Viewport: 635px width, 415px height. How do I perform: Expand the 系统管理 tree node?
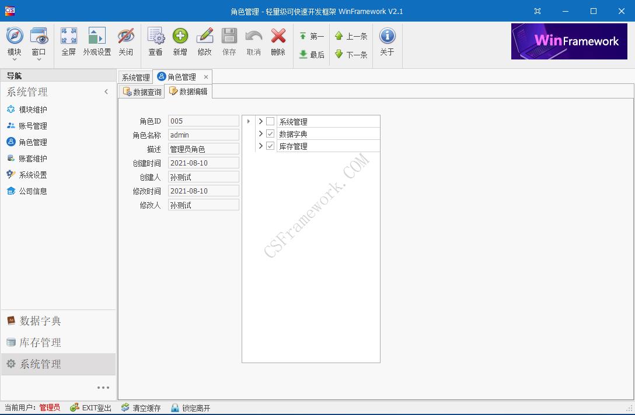click(261, 121)
